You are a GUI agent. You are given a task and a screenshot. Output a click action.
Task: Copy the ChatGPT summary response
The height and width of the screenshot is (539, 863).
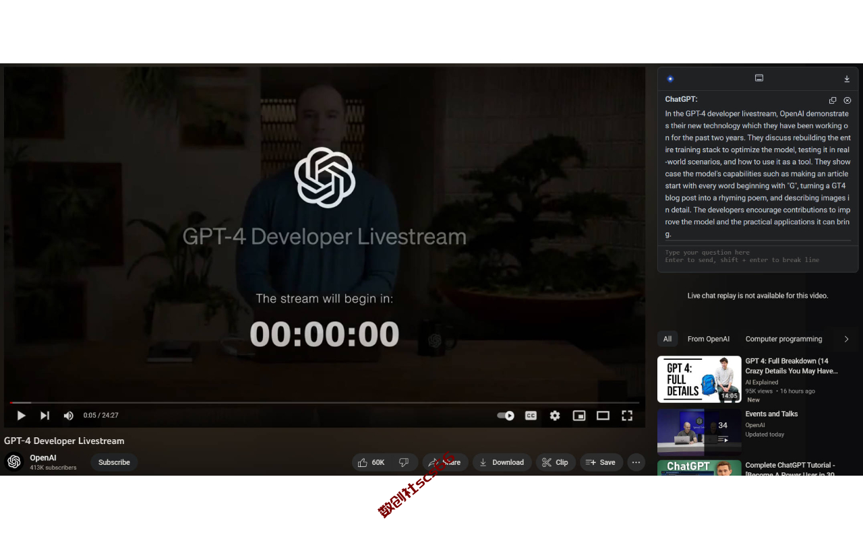833,100
